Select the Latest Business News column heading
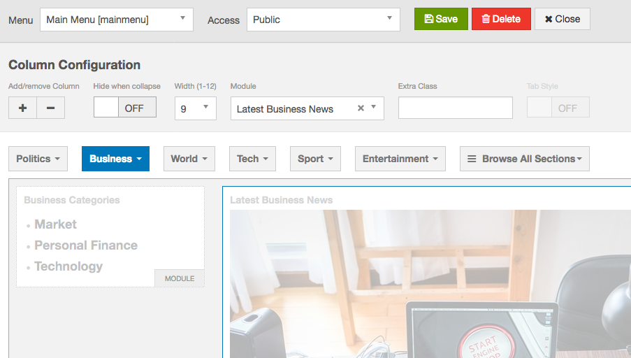This screenshot has width=631, height=358. (x=282, y=200)
